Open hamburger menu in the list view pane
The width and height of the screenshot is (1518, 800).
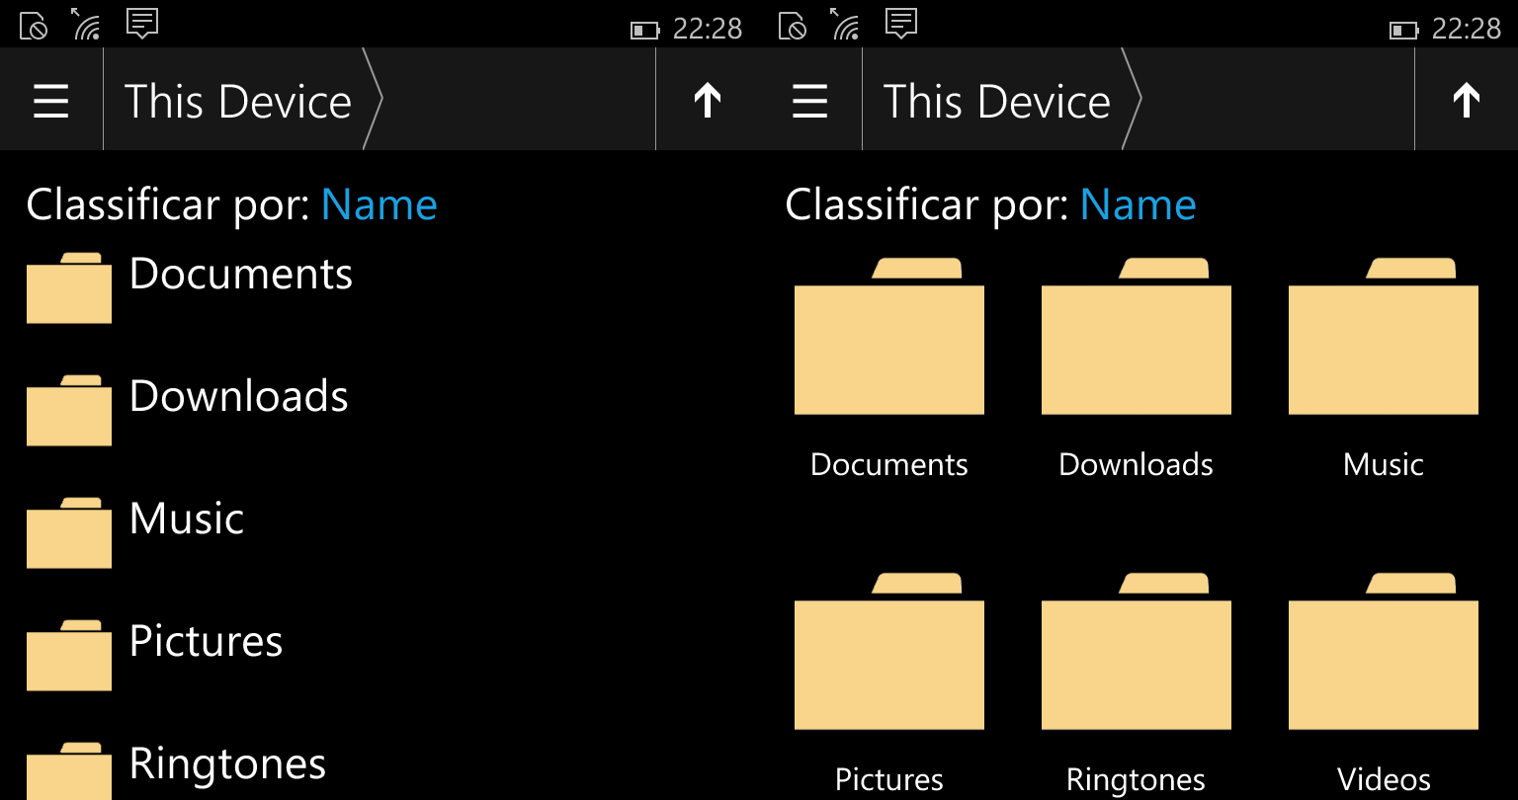coord(51,101)
